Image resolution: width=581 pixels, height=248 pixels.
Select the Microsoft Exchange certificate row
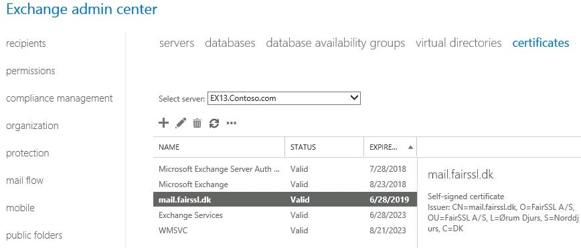[285, 184]
